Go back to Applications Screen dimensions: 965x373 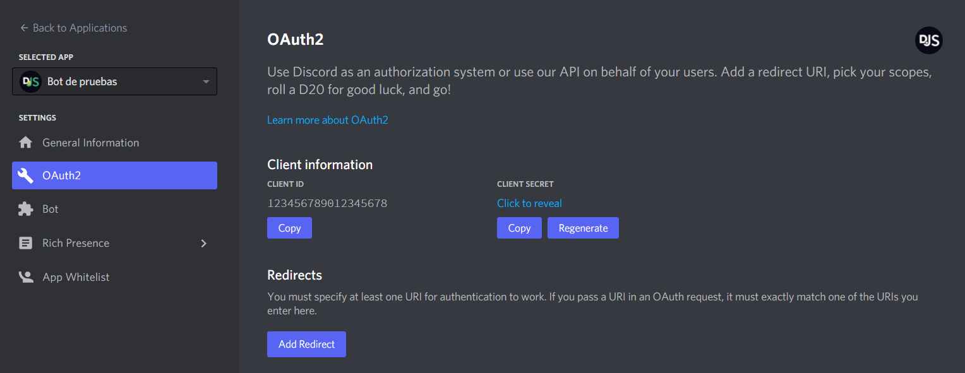click(x=73, y=27)
